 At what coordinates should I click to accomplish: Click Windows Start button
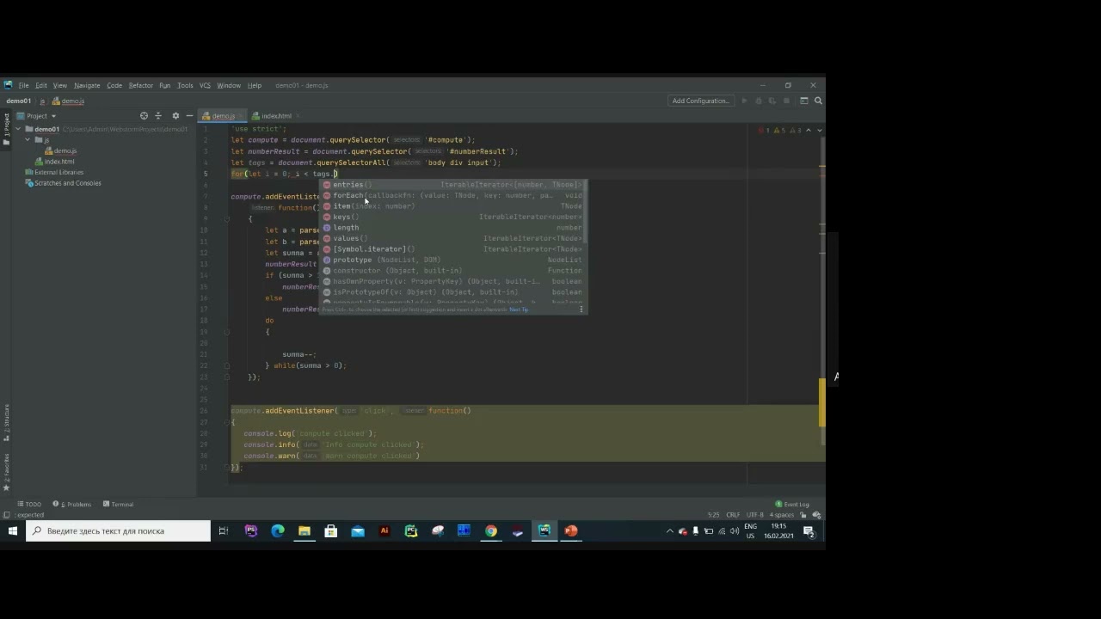pyautogui.click(x=13, y=531)
